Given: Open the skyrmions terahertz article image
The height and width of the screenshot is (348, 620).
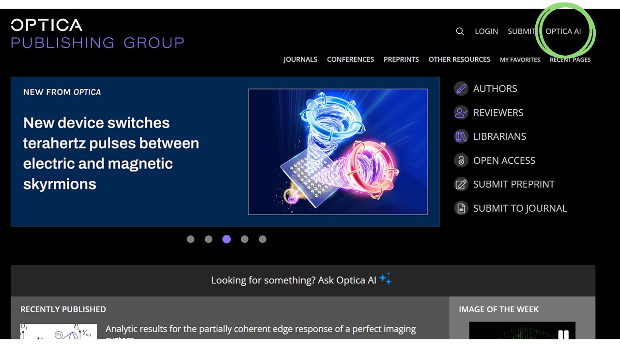Looking at the screenshot, I should [x=338, y=152].
